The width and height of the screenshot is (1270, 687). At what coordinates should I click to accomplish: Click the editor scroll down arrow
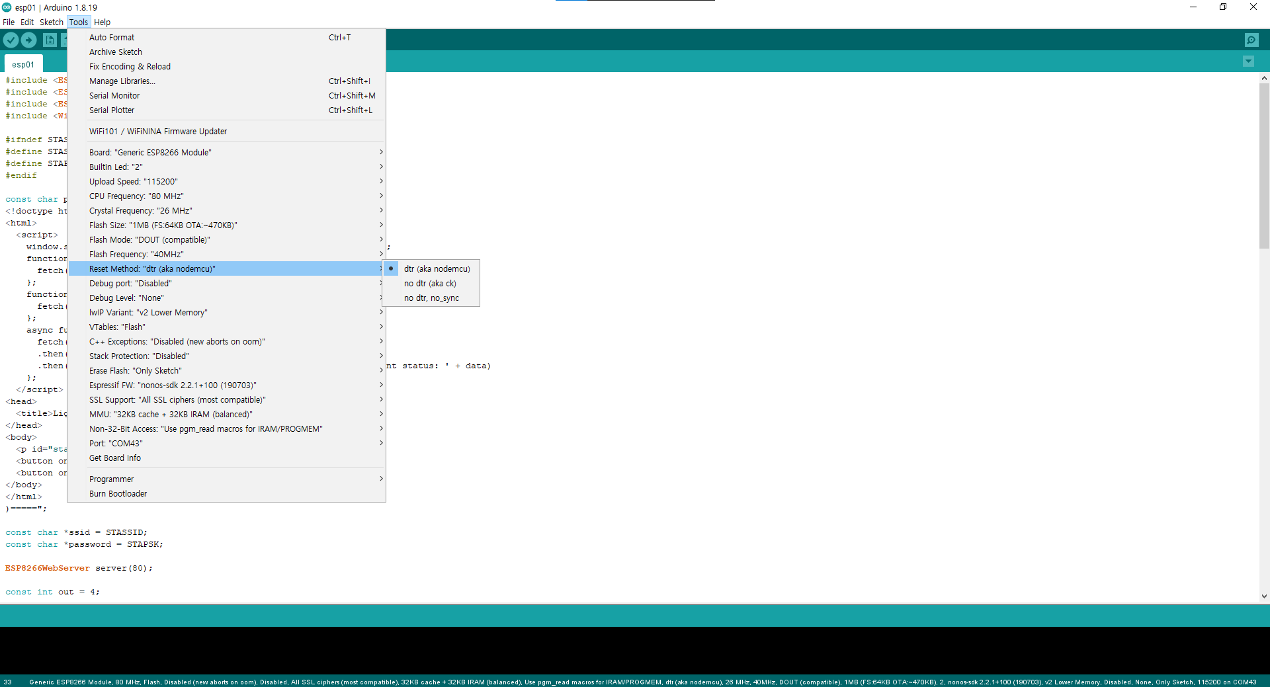(x=1264, y=596)
